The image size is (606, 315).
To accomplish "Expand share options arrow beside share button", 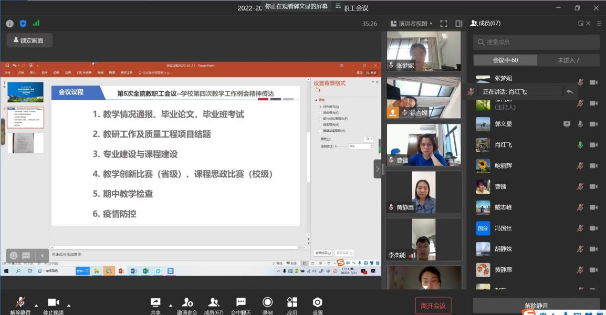I will click(171, 306).
